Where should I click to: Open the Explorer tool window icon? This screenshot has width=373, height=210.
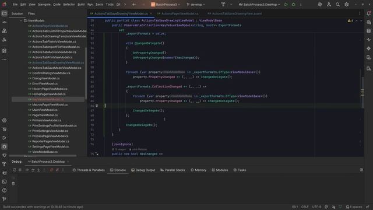[x=4, y=13]
